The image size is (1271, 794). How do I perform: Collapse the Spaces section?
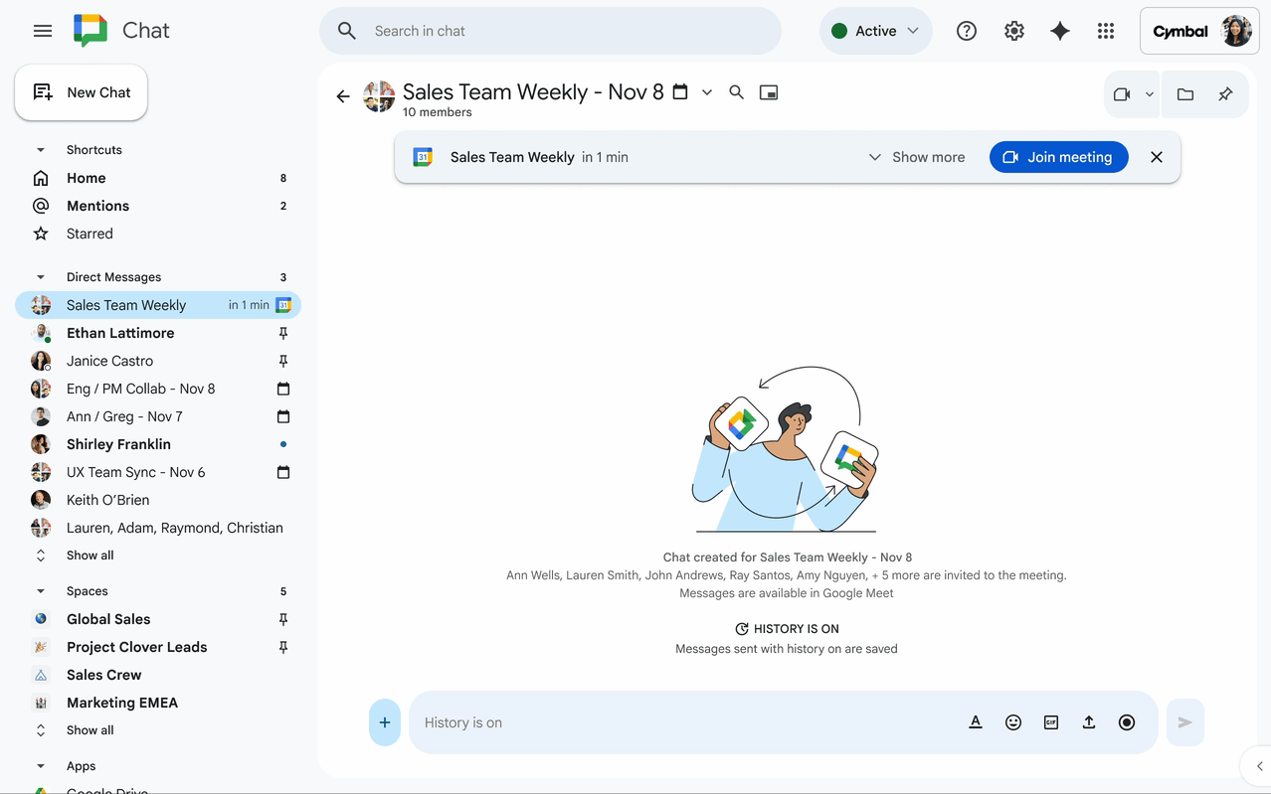pyautogui.click(x=40, y=590)
